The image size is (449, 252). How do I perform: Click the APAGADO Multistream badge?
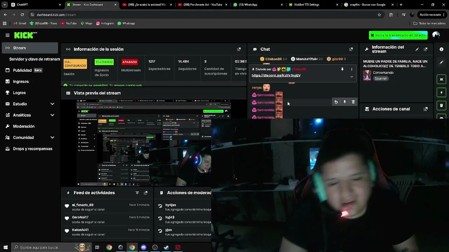(129, 62)
